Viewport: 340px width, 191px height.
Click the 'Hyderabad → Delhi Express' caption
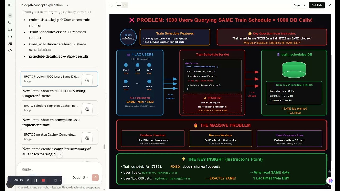pos(140,106)
